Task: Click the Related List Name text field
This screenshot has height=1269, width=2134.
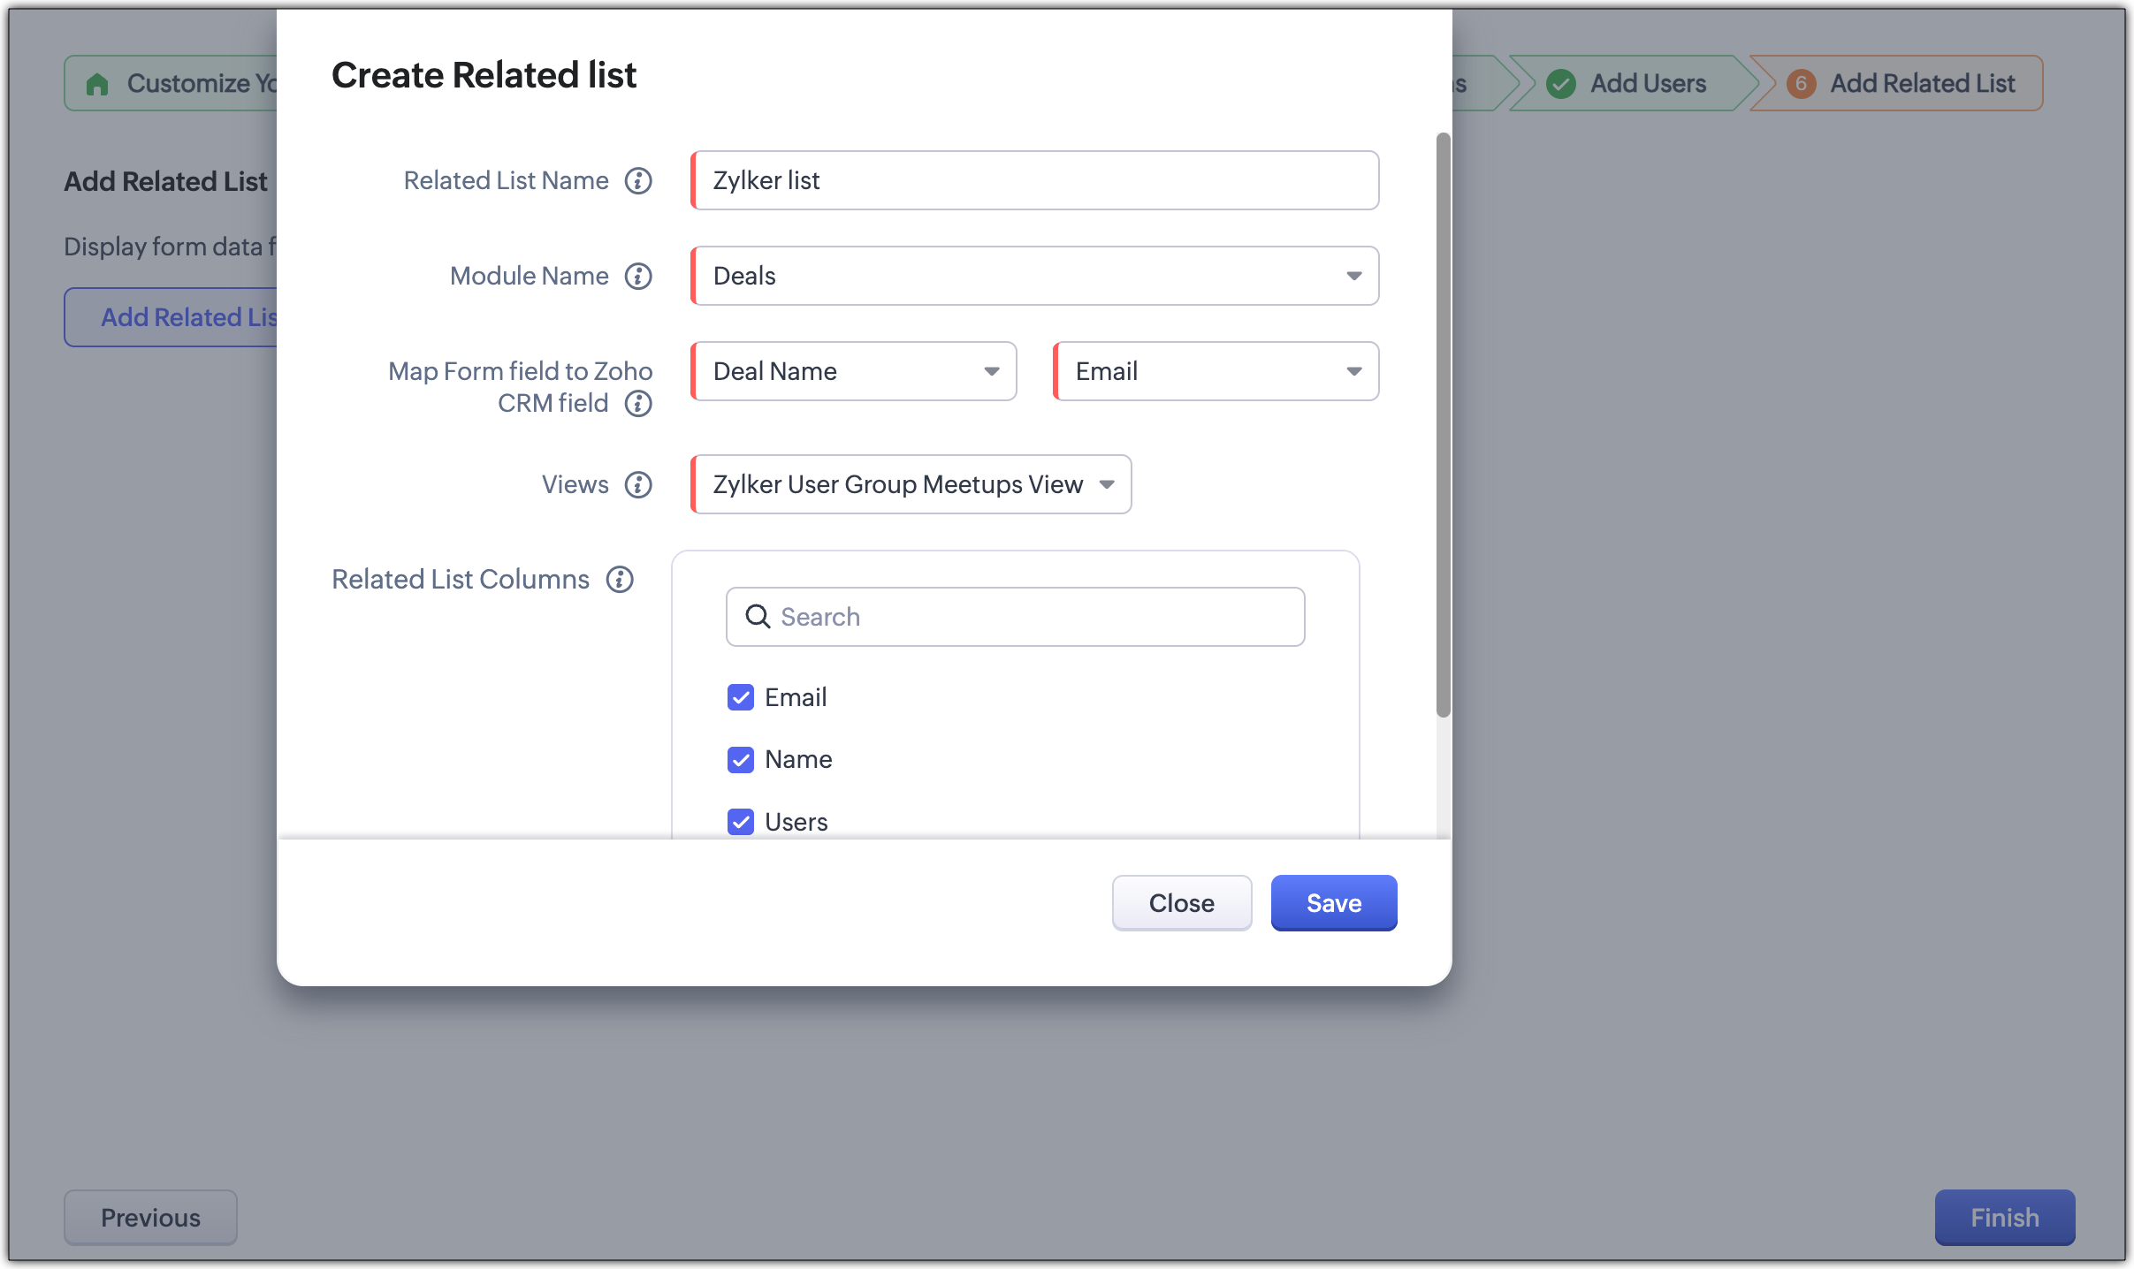Action: 1034,181
